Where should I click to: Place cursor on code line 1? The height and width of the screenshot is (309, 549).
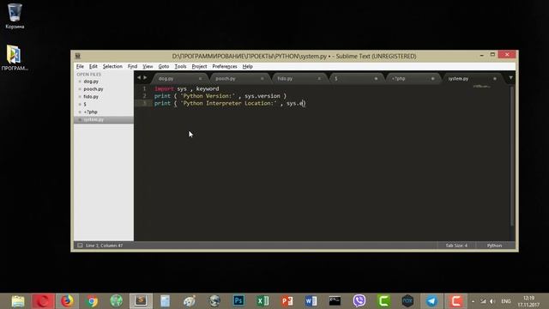(187, 88)
